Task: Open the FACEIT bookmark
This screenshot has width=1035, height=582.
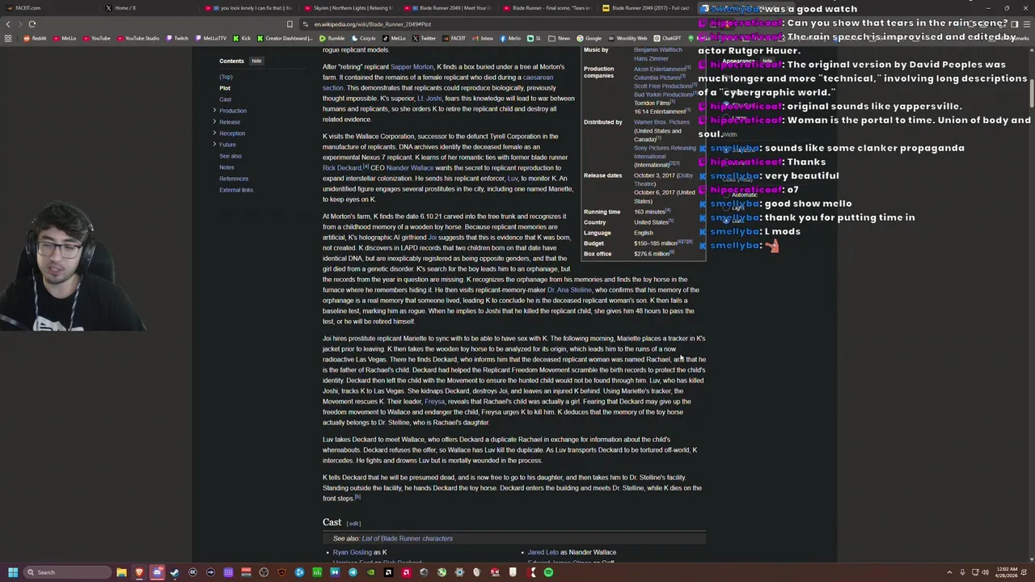Action: (454, 38)
